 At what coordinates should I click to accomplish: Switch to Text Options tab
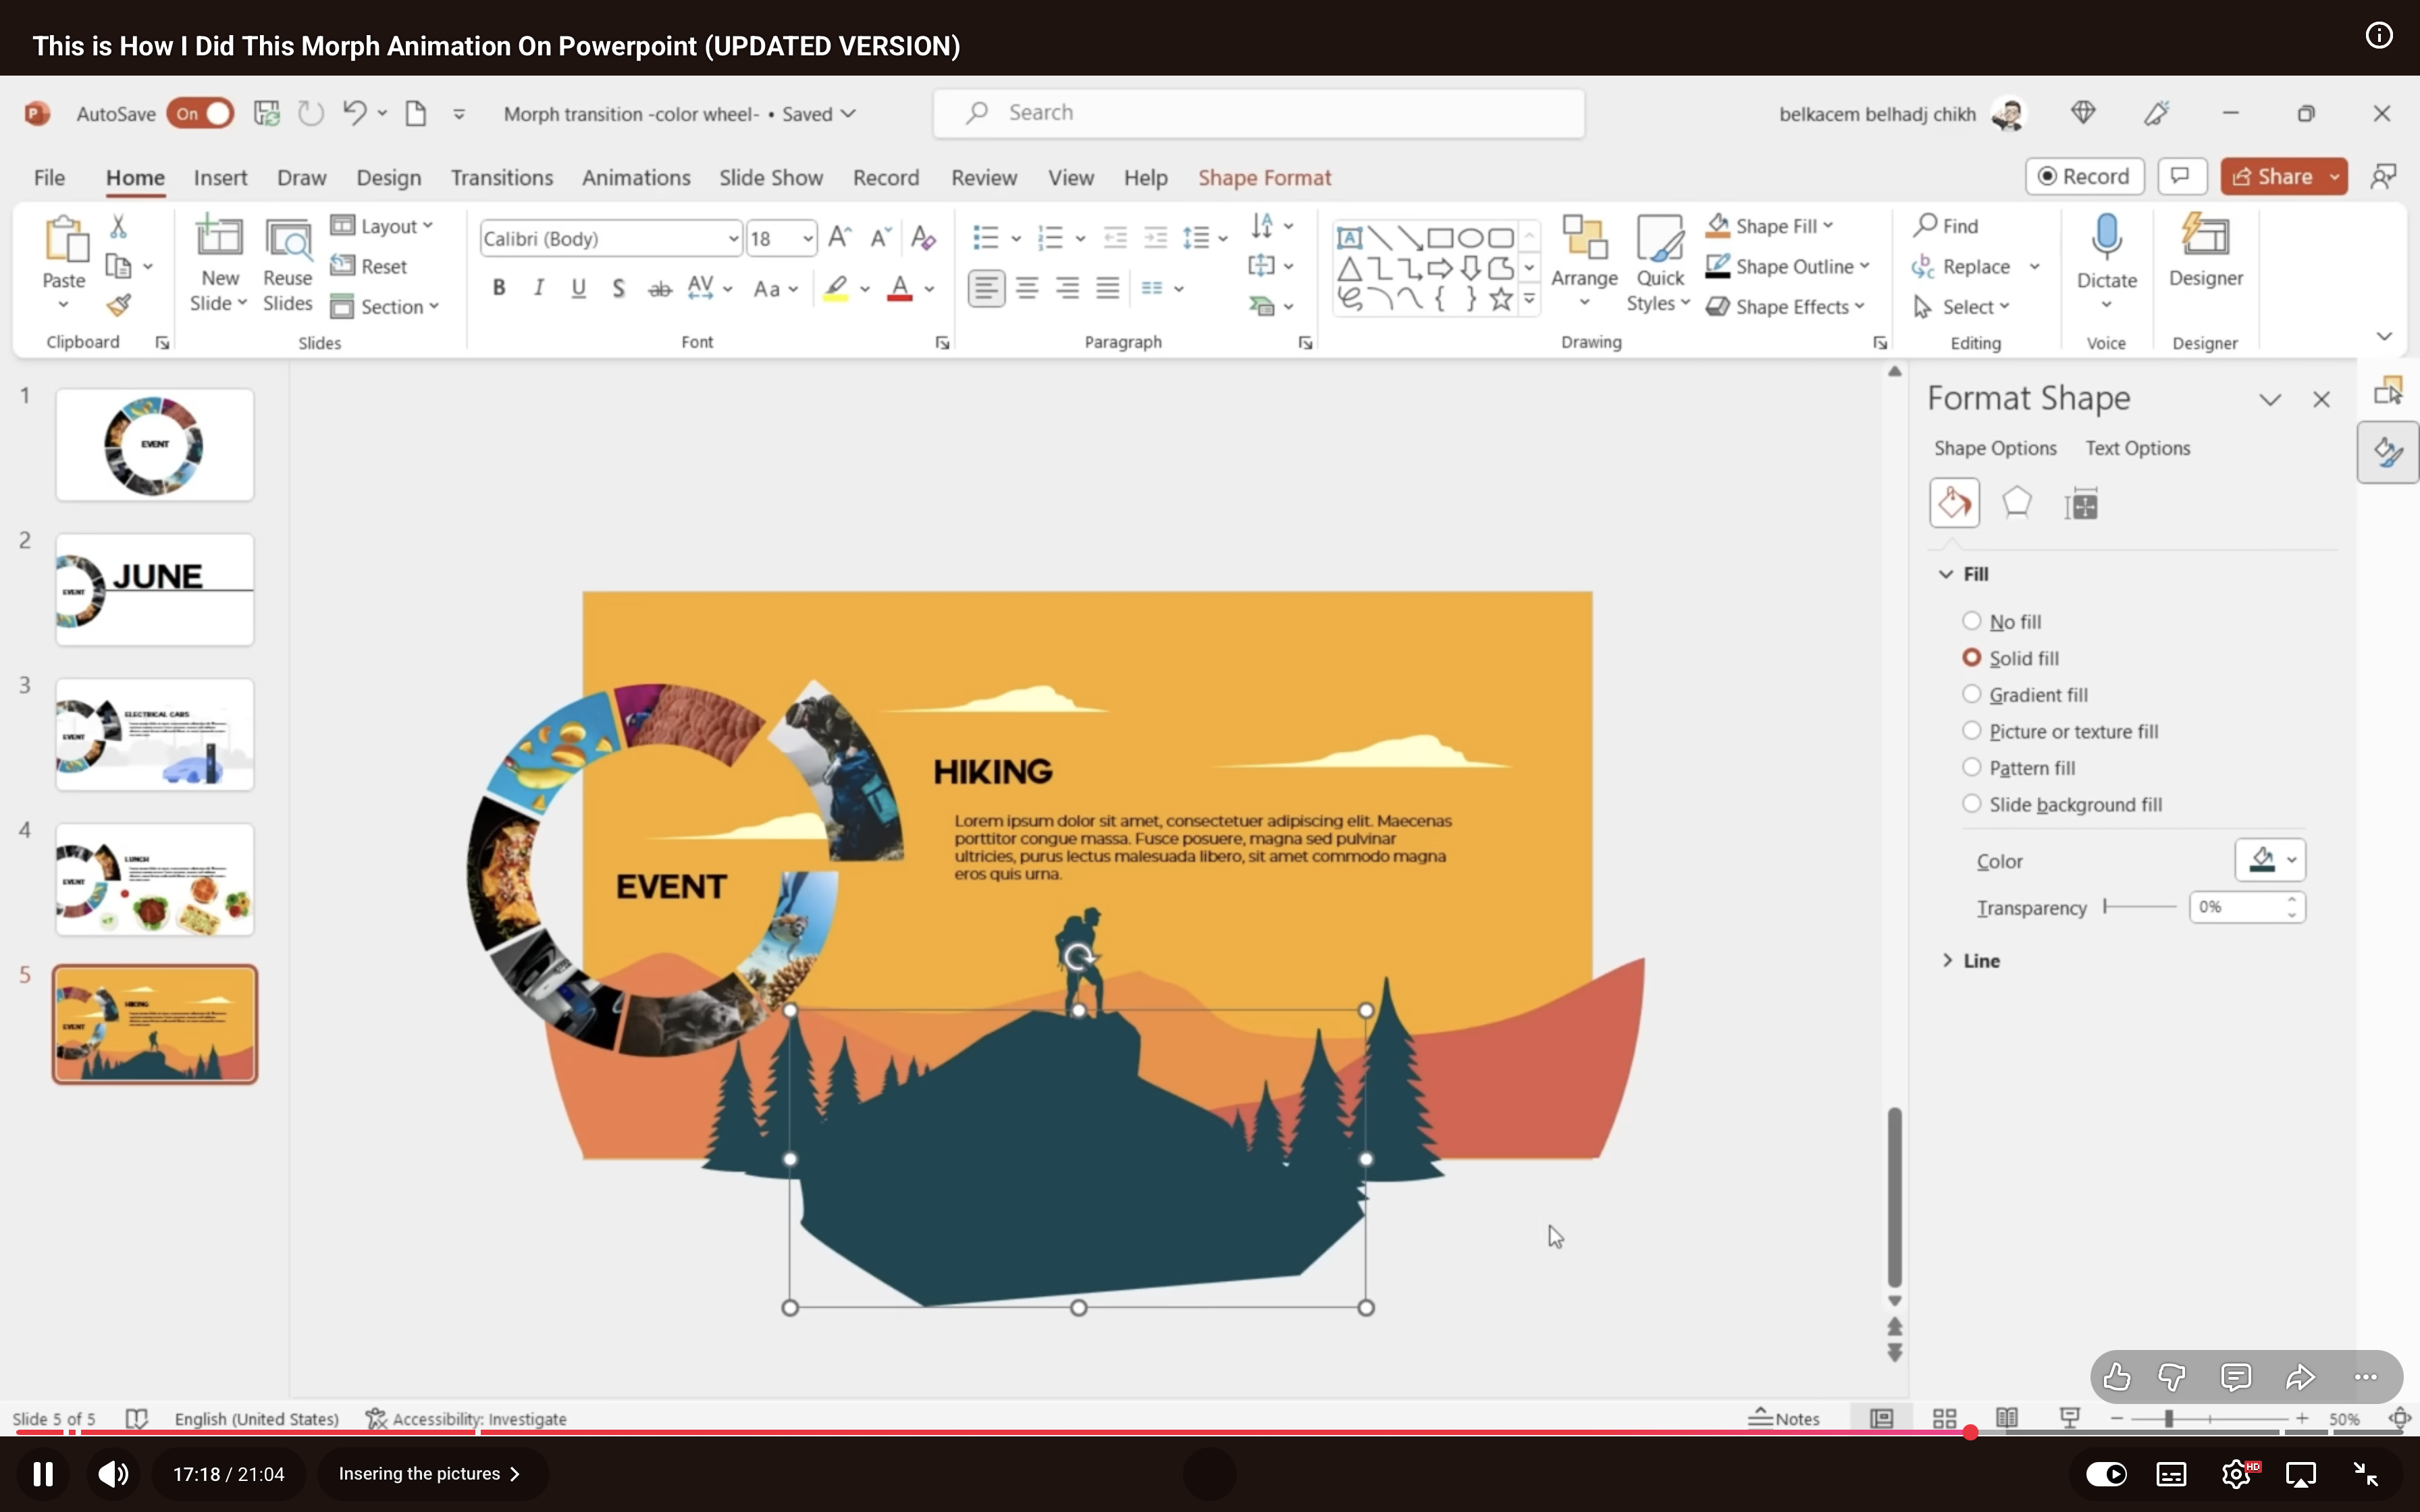coord(2137,448)
